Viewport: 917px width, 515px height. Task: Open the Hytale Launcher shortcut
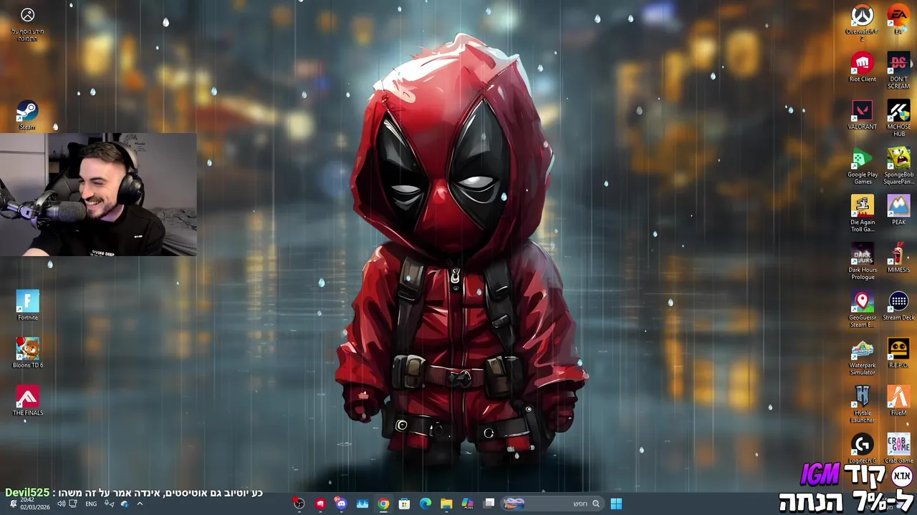pyautogui.click(x=862, y=404)
